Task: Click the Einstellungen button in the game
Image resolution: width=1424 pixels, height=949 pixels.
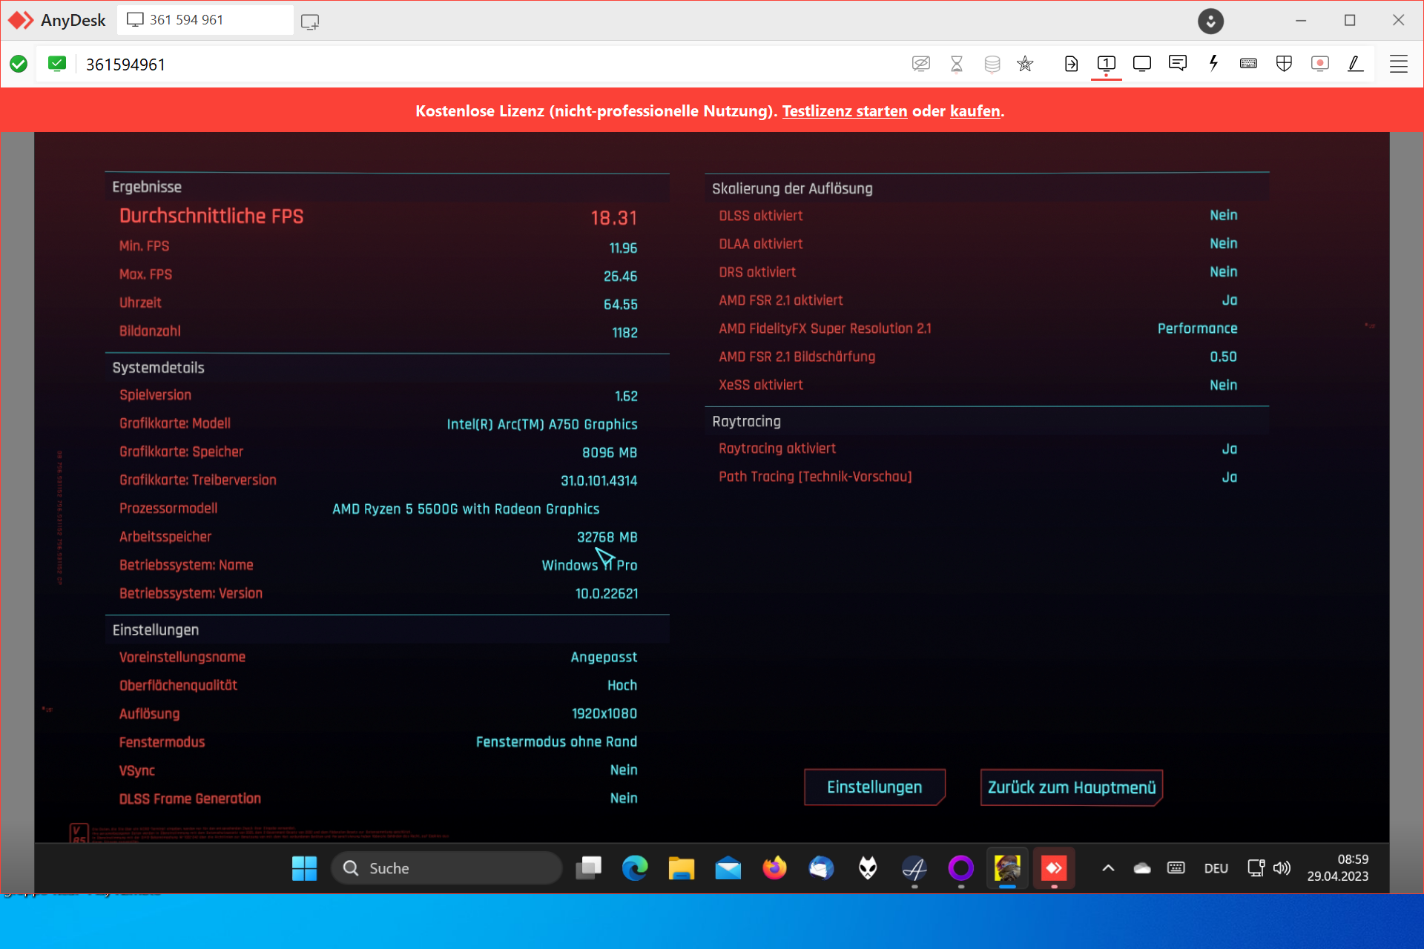Action: click(x=874, y=787)
